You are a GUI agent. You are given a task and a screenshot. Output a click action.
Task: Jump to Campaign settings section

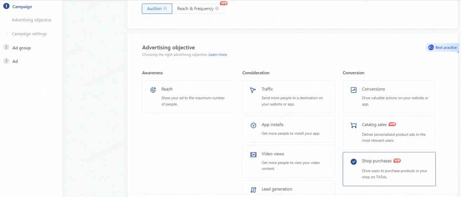pyautogui.click(x=29, y=34)
